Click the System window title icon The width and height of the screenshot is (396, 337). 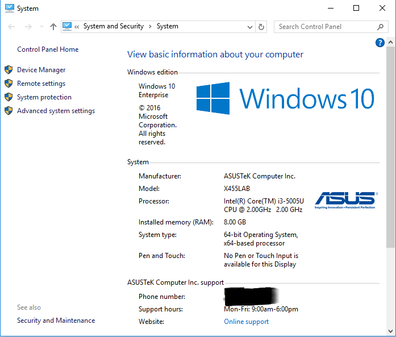(10, 8)
